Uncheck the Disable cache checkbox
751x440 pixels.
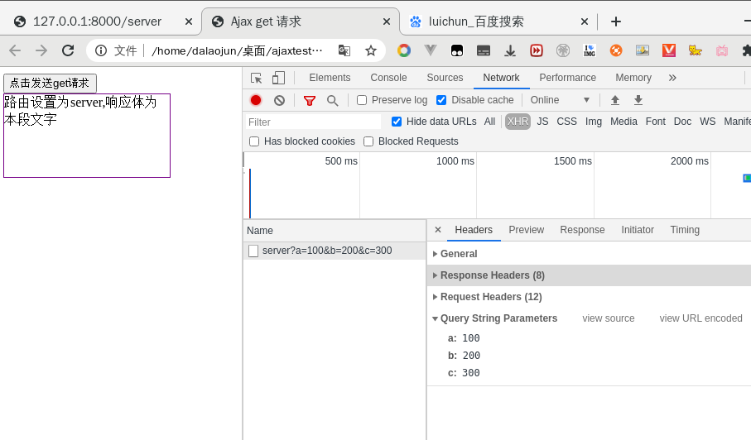click(x=441, y=100)
